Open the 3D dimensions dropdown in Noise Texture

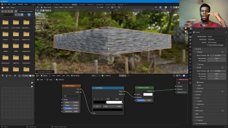coord(71,96)
